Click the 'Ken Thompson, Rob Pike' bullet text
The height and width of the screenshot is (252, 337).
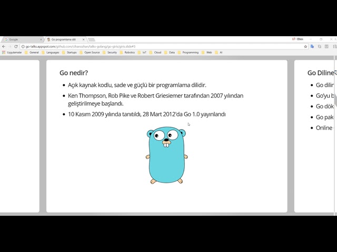[156, 100]
